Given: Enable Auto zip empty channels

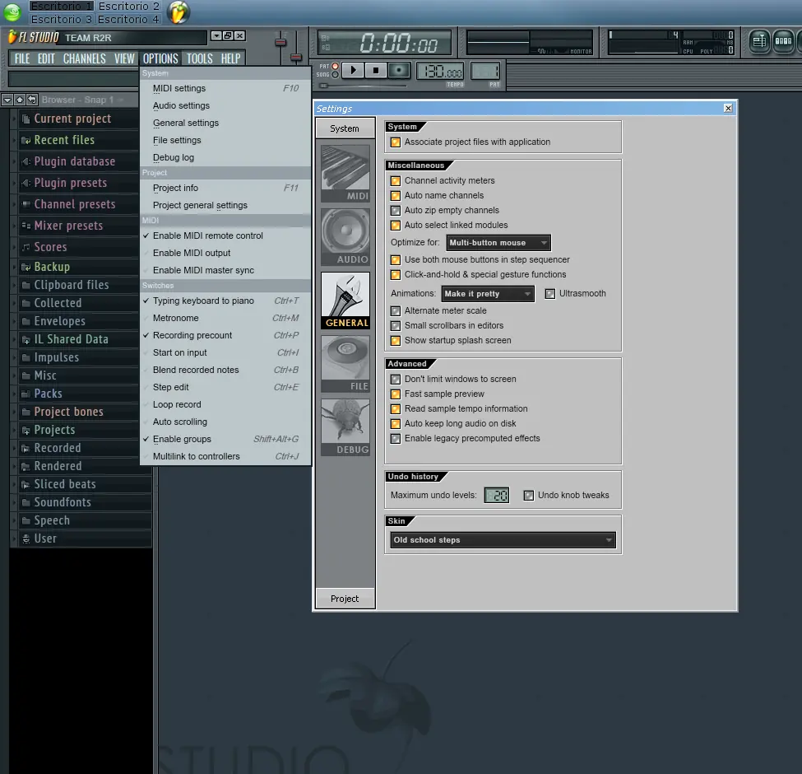Looking at the screenshot, I should pos(396,211).
